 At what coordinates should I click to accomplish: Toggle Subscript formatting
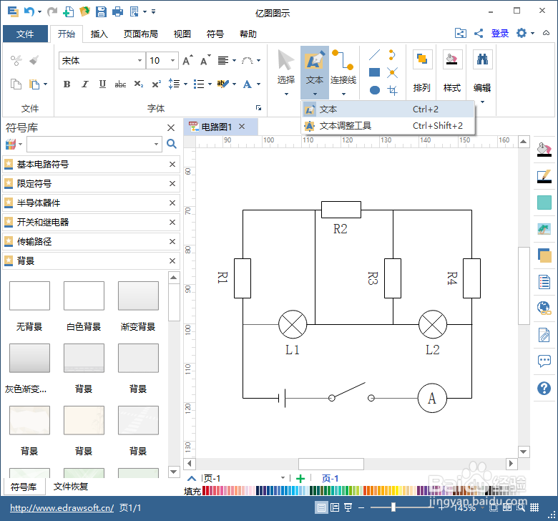pos(139,84)
